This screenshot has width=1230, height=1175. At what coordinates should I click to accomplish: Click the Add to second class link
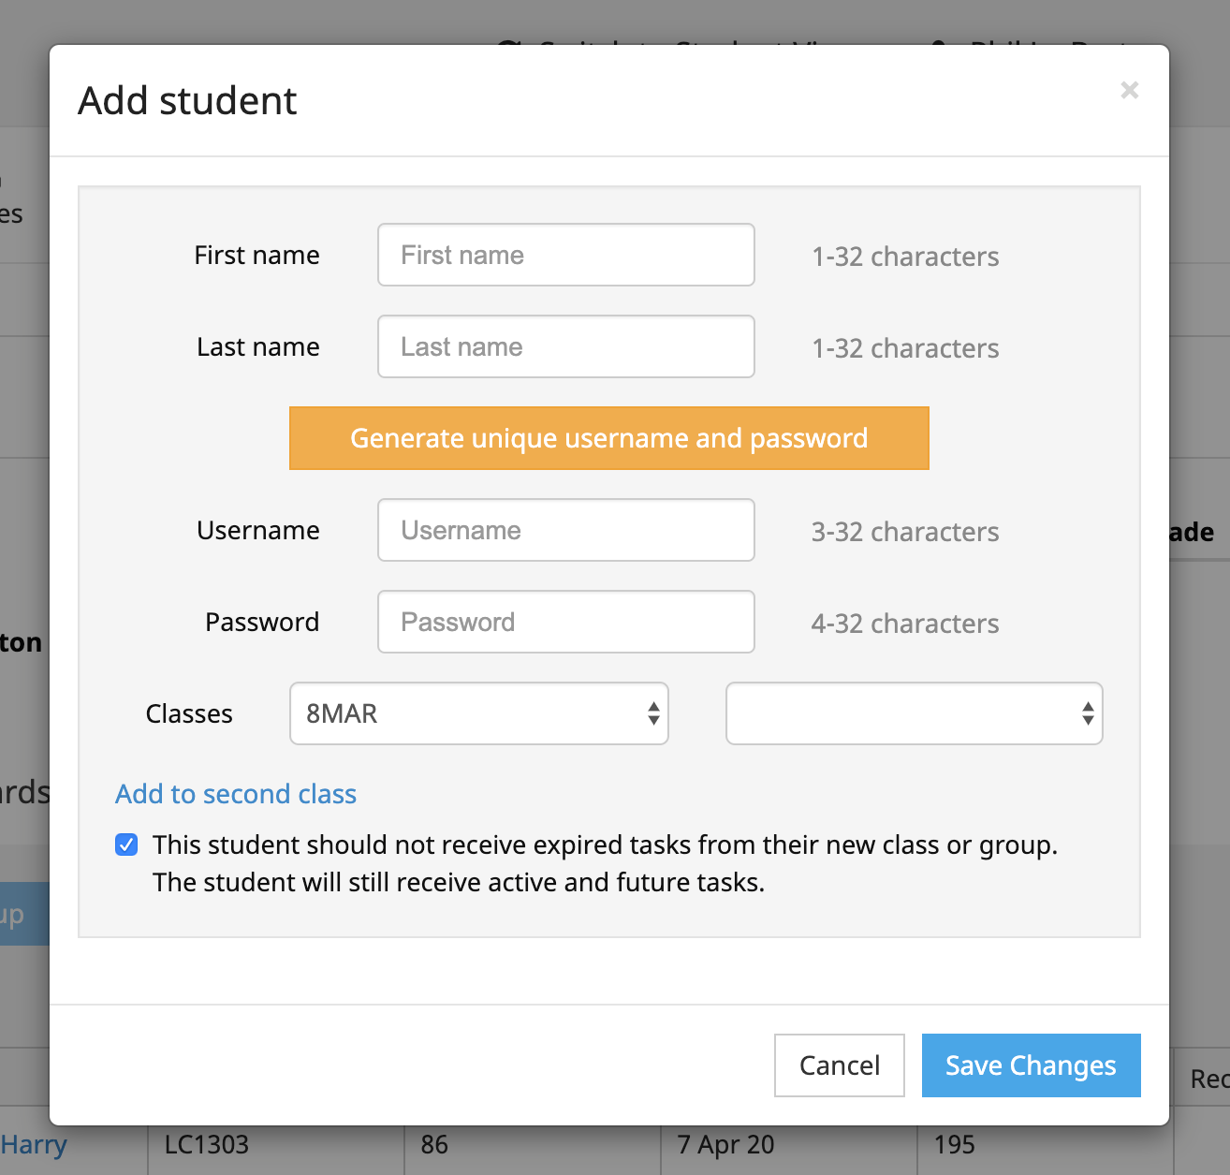[x=236, y=794]
